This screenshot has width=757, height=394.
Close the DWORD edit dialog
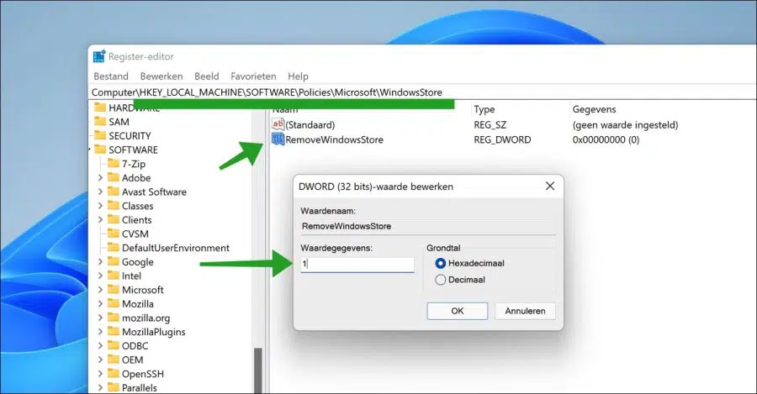(x=550, y=186)
